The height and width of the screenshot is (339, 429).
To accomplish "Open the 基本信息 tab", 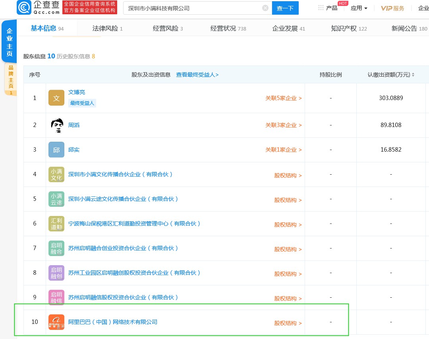I will (47, 28).
